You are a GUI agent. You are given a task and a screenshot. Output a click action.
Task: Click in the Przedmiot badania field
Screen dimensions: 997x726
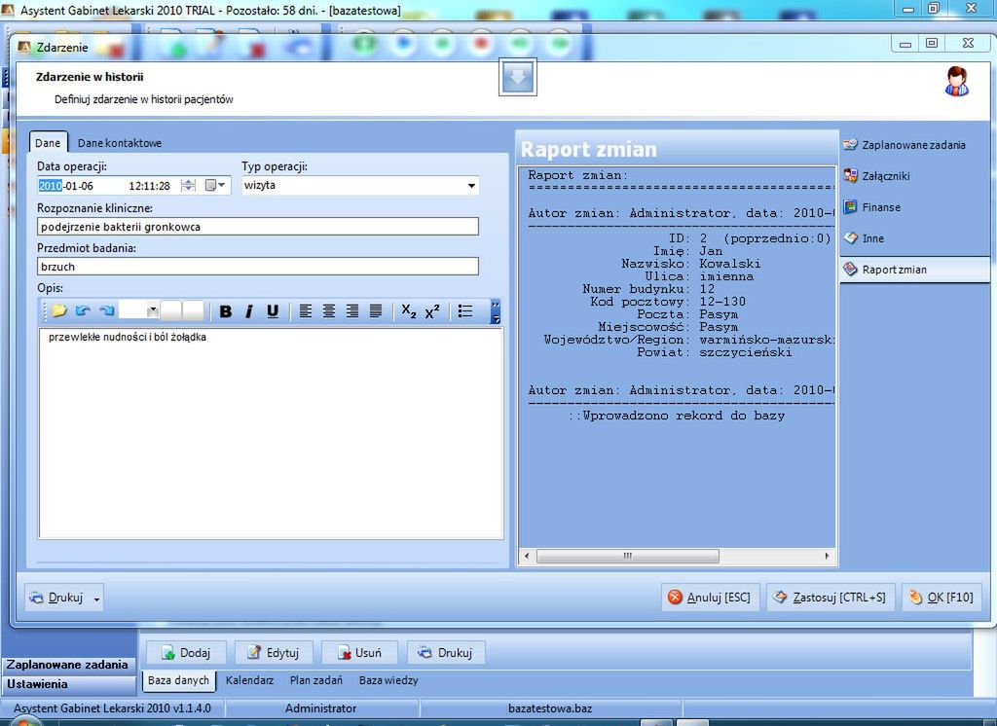257,267
